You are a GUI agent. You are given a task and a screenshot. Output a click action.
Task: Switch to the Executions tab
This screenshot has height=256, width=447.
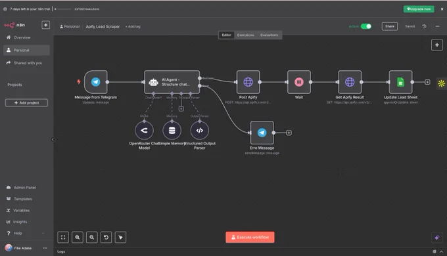point(245,35)
